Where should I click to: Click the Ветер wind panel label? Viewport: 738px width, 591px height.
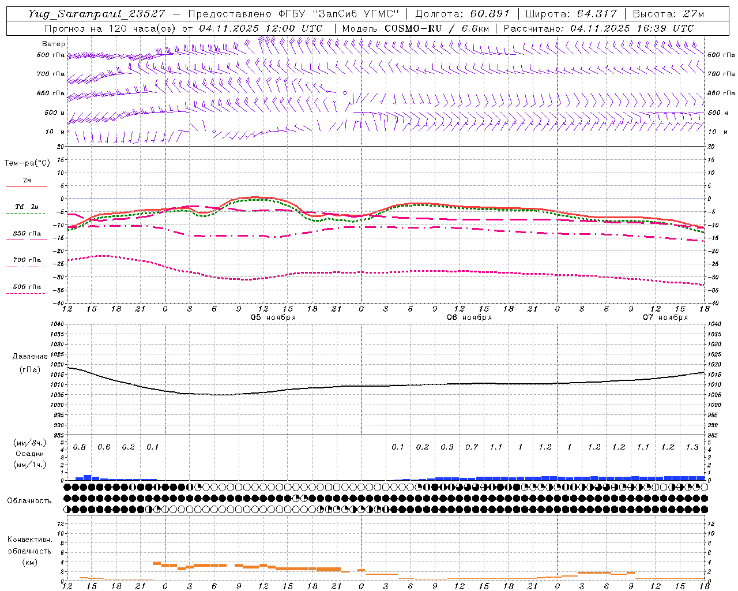[x=54, y=44]
